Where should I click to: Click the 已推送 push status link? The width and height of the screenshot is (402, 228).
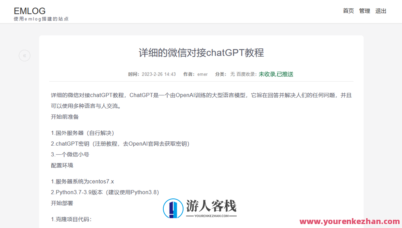pyautogui.click(x=284, y=74)
